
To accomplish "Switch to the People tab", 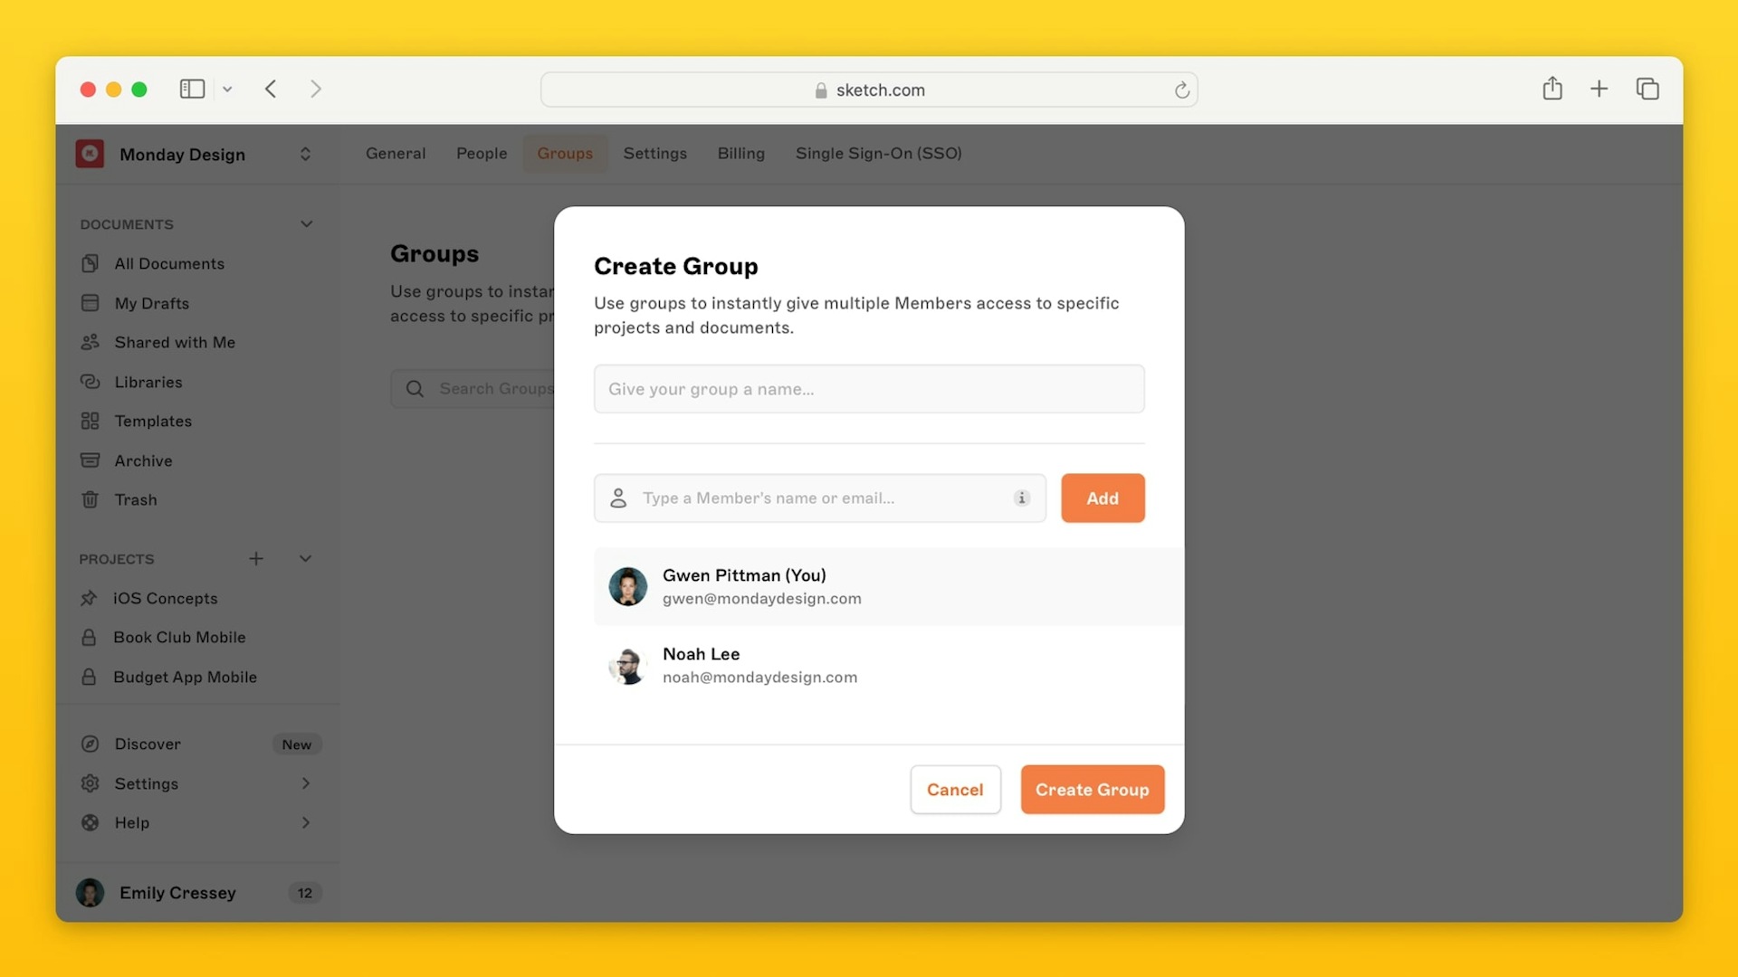I will (x=481, y=153).
